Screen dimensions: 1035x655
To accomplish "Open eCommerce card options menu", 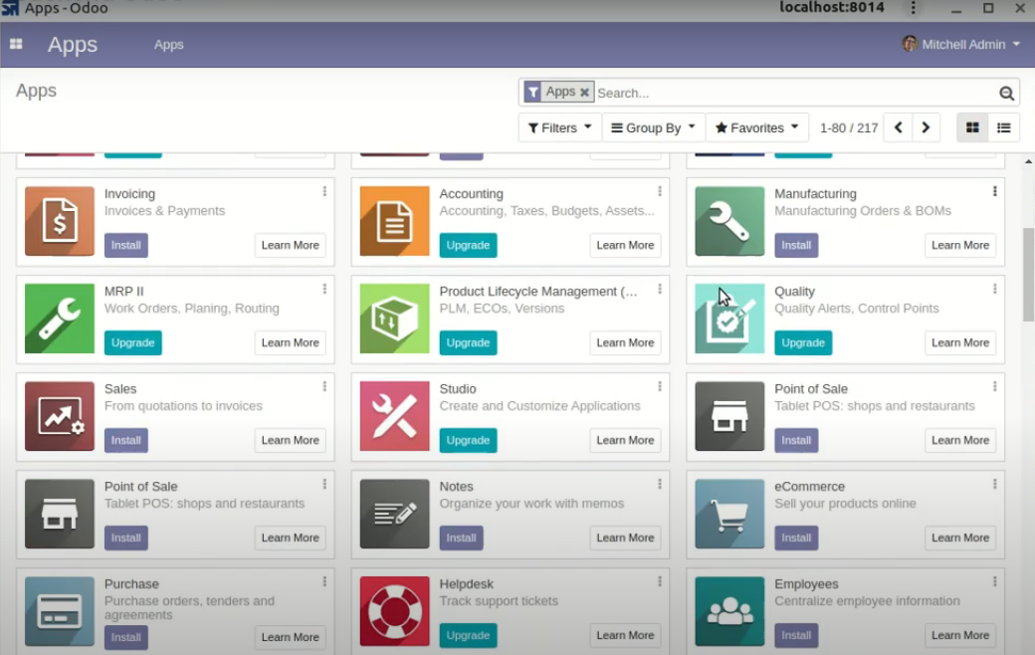I will 995,484.
